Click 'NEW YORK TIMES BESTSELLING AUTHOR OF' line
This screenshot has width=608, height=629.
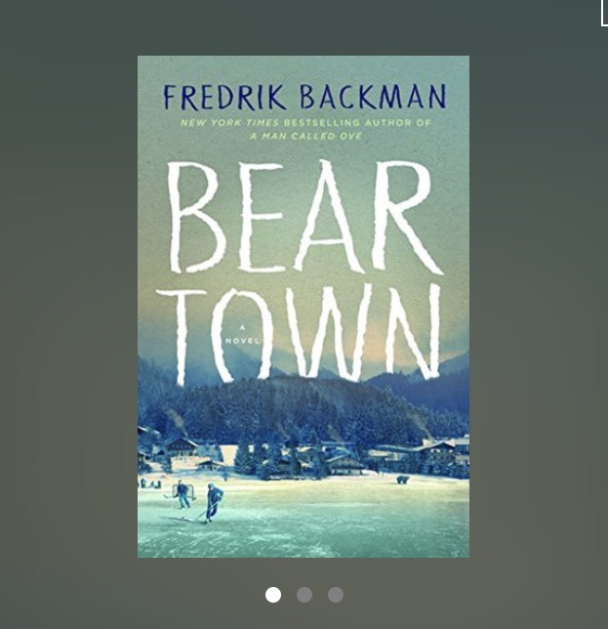305,122
